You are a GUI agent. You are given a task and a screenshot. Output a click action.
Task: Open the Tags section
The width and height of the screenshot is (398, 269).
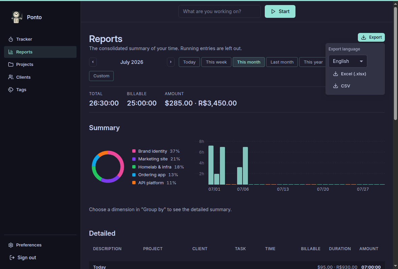tap(40, 89)
